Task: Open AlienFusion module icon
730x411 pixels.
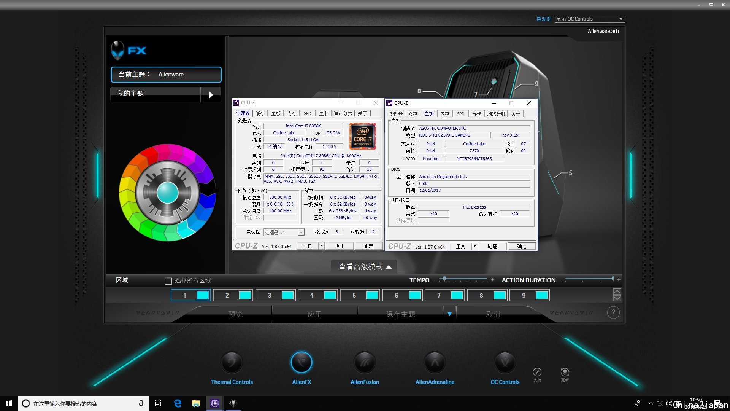Action: pyautogui.click(x=365, y=362)
